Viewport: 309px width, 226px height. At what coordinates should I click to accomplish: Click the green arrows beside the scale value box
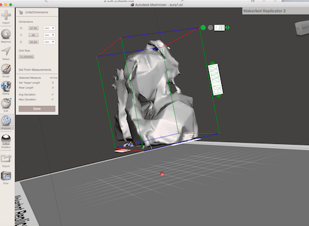227,28
